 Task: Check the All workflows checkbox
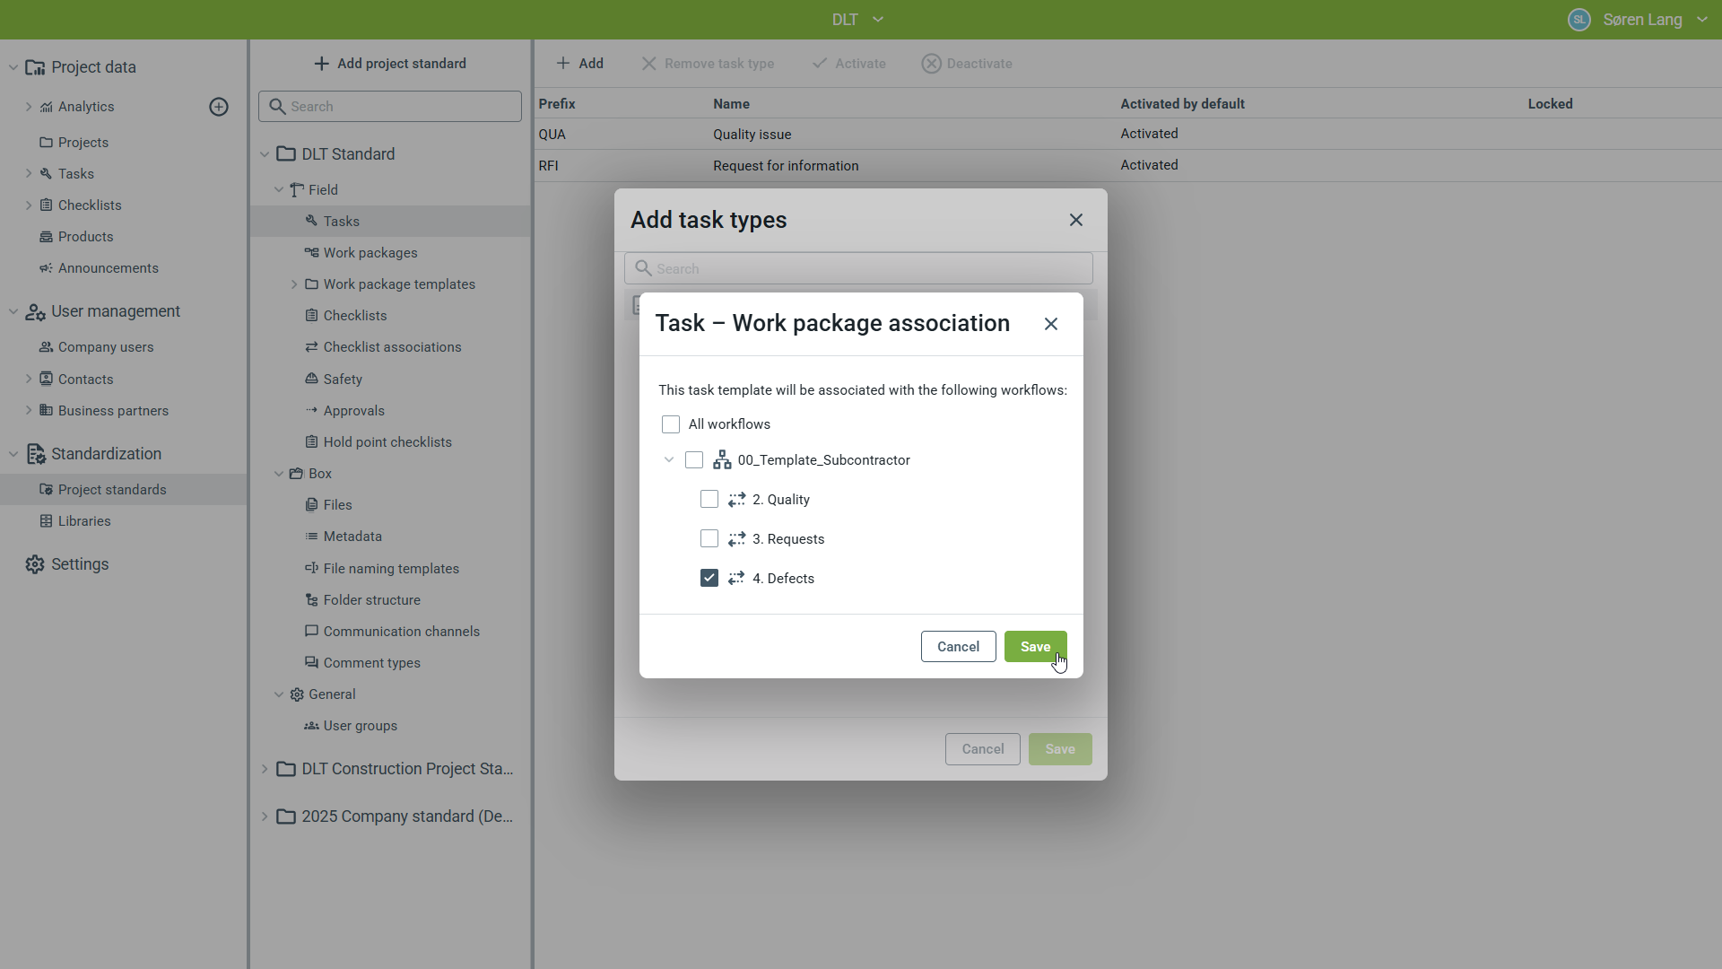tap(671, 424)
